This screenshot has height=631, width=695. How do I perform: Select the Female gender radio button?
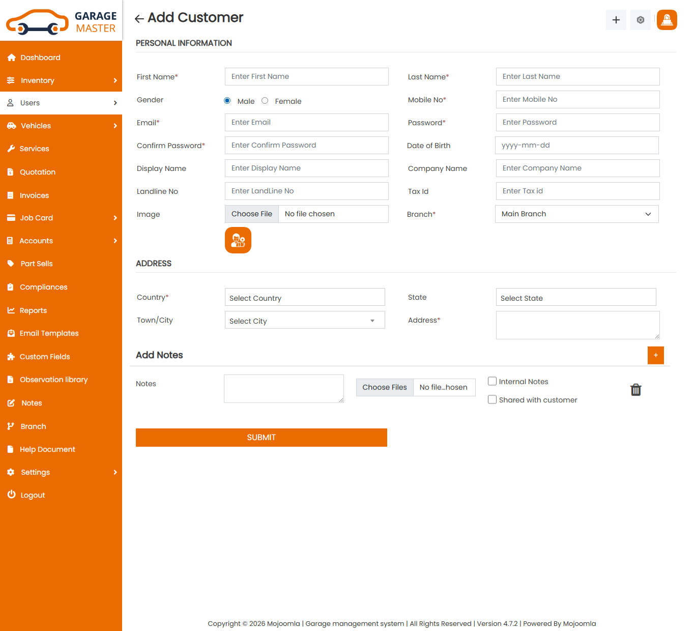tap(265, 101)
